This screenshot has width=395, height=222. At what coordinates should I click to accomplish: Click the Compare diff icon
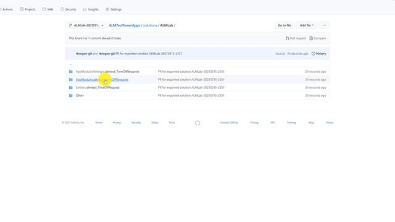(x=311, y=38)
